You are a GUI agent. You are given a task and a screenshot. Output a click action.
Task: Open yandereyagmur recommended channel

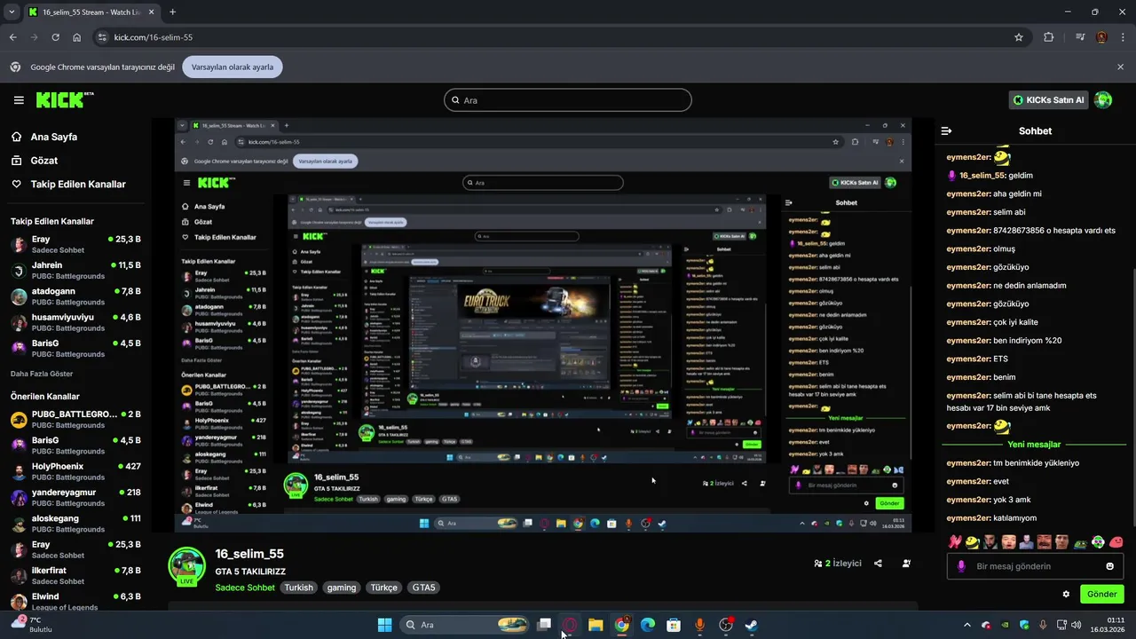[75, 497]
